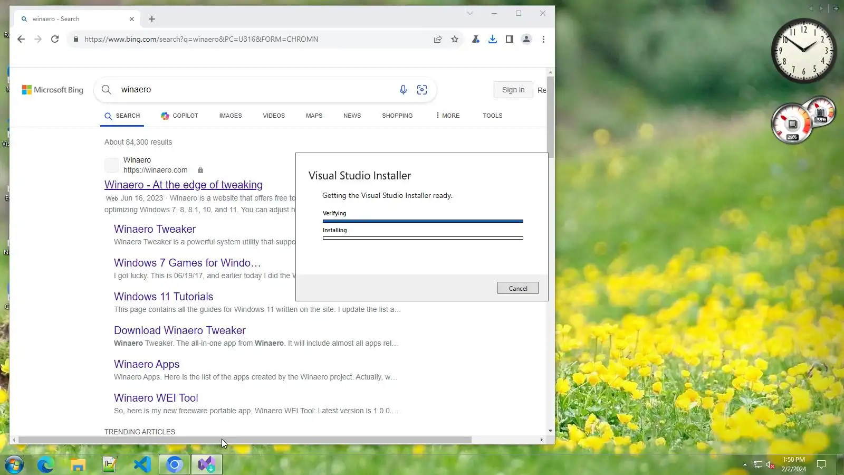
Task: Click the Verifying progress bar
Action: coord(423,221)
